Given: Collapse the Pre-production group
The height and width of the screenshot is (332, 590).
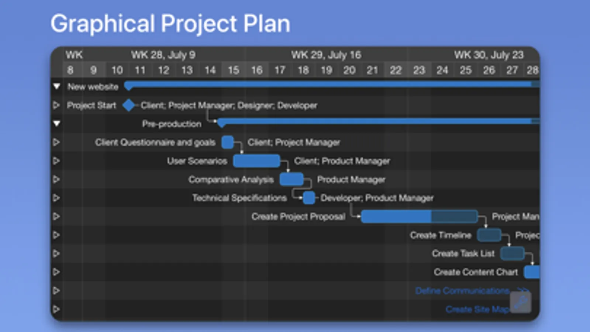Looking at the screenshot, I should point(56,123).
